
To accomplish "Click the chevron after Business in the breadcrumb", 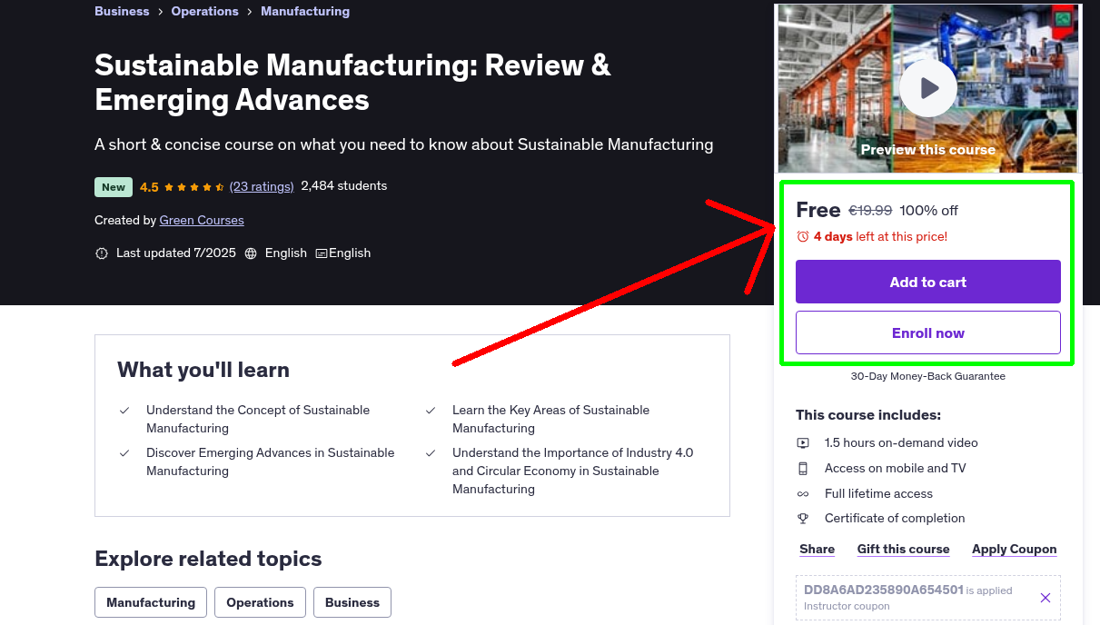I will [161, 12].
